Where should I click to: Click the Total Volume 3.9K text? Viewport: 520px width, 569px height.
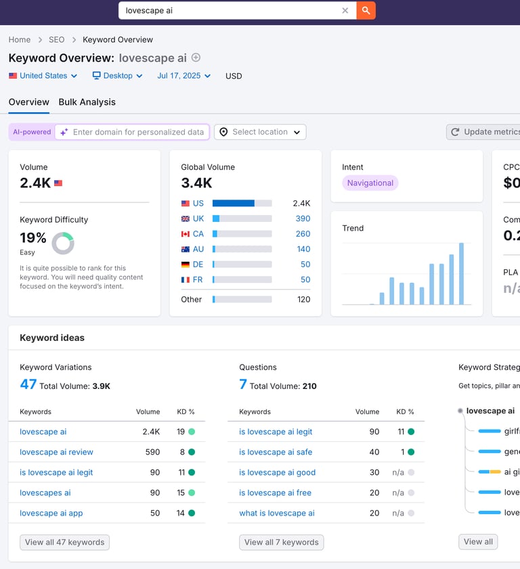coord(74,386)
